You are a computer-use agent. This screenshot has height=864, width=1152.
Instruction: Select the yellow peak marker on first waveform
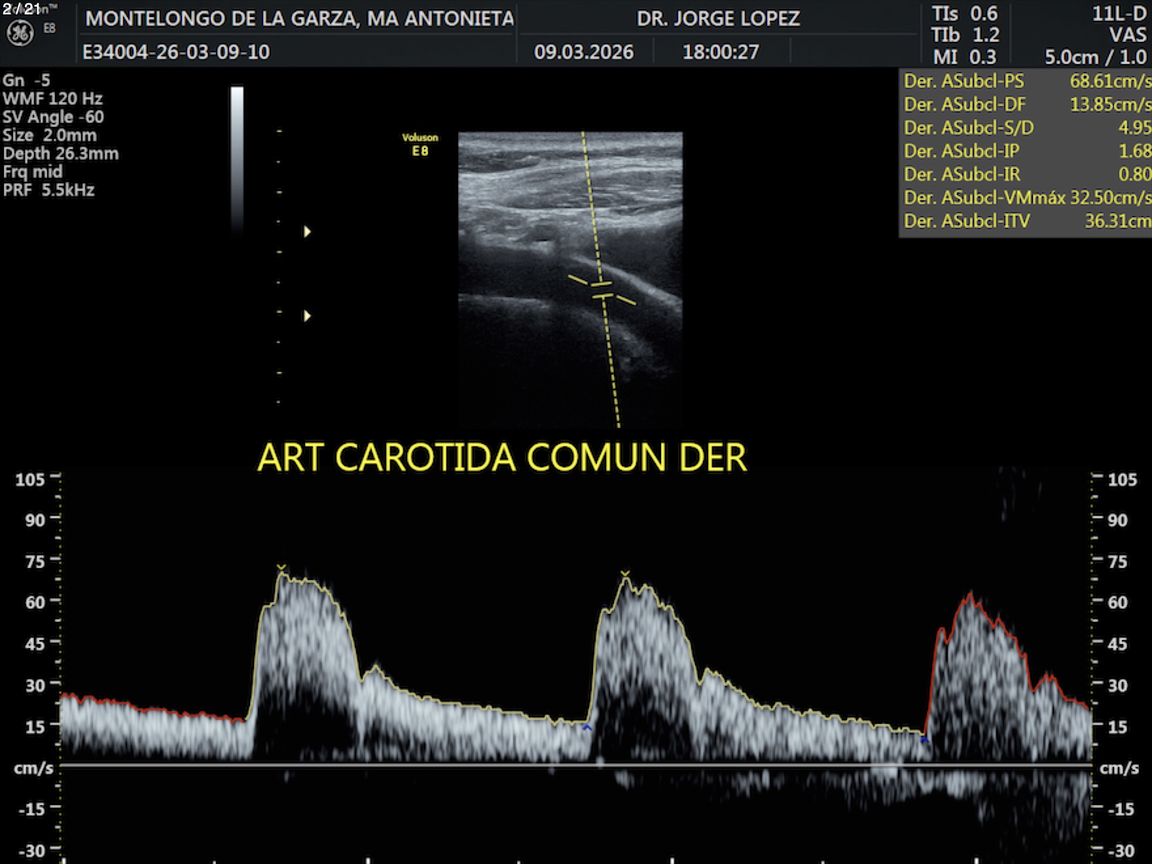[x=281, y=567]
